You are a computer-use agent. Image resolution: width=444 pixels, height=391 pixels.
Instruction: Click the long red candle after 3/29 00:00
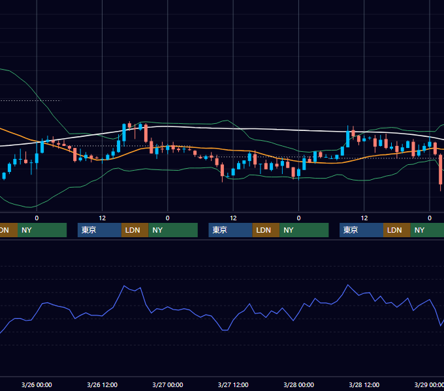point(441,169)
